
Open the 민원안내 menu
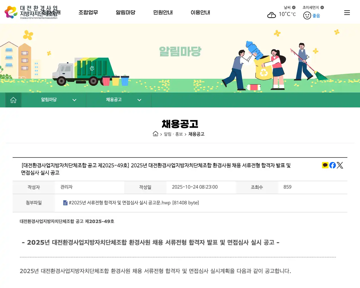[x=163, y=12]
